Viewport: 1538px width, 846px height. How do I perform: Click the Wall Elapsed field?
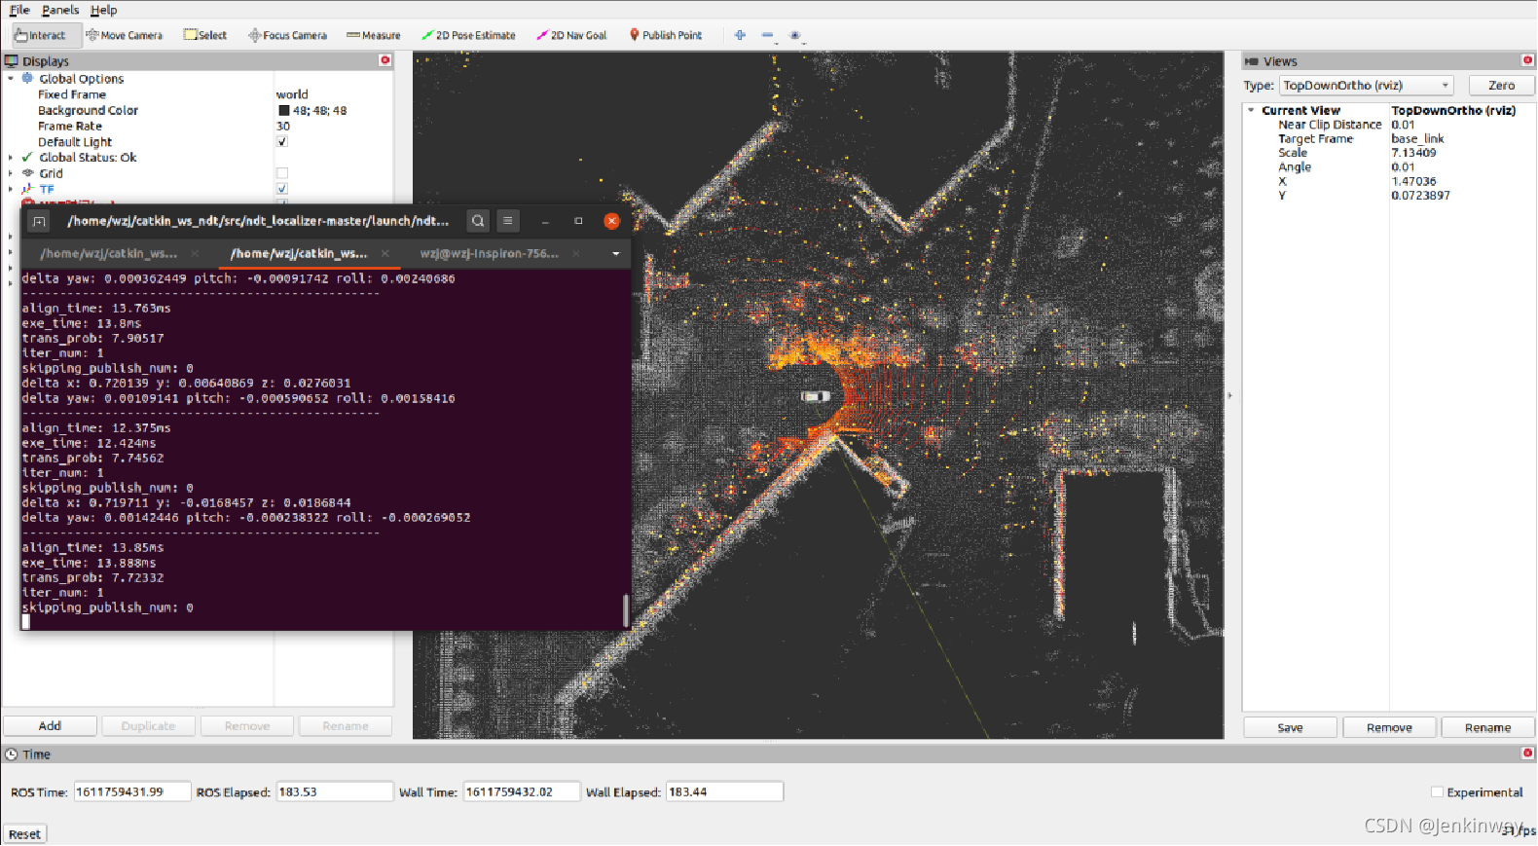(x=724, y=792)
